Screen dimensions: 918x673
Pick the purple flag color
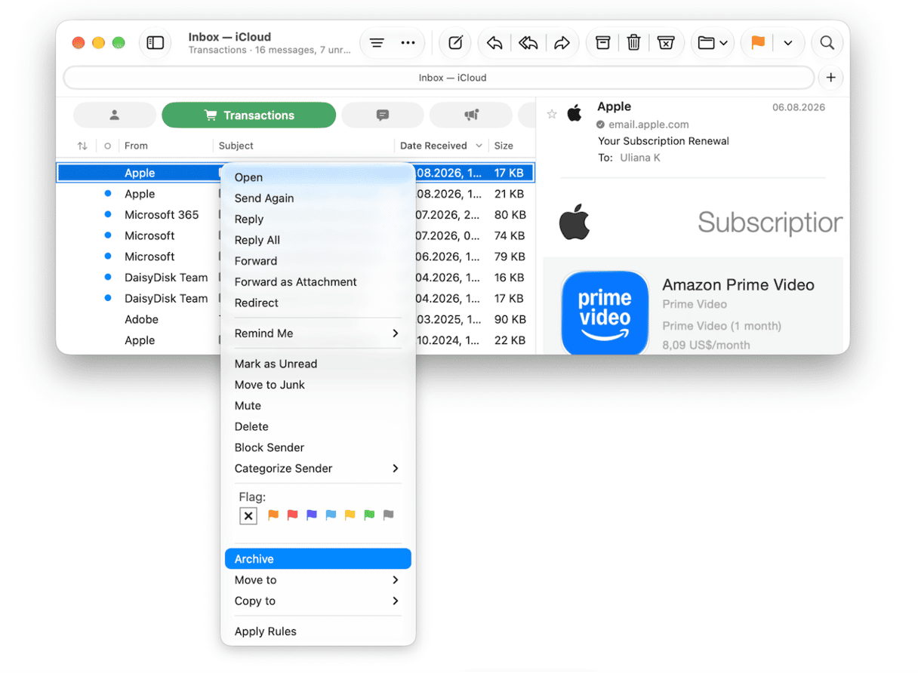(312, 515)
